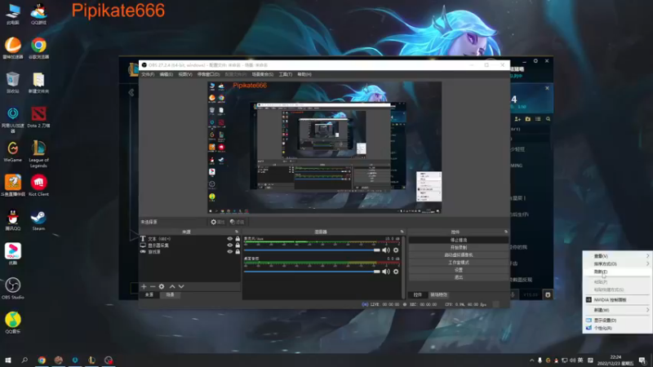
Task: Click the 开始录制 button
Action: click(x=459, y=247)
